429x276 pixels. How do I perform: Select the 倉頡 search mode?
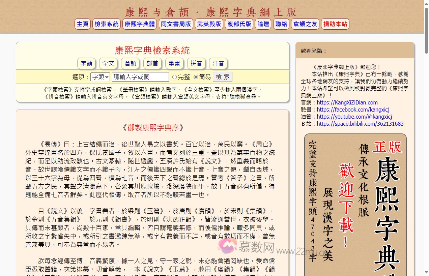(x=130, y=63)
